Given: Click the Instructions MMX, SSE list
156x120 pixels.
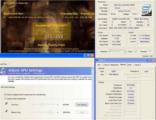Looking at the screenshot, I should click(131, 28).
